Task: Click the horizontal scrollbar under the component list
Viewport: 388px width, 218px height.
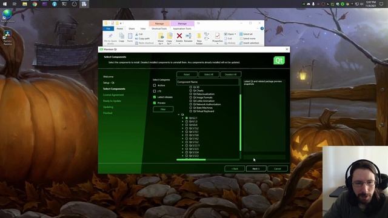Action: (x=191, y=160)
